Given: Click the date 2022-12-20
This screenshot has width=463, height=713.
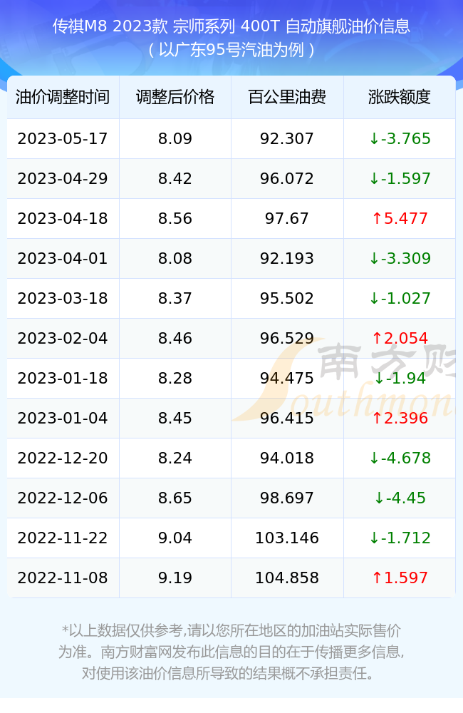Looking at the screenshot, I should click(x=63, y=458).
